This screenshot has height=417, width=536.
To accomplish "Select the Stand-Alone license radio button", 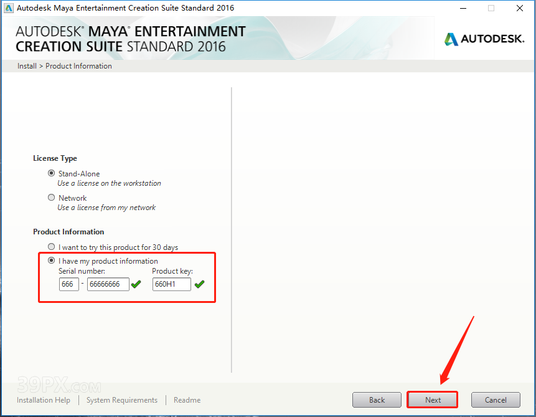I will [x=51, y=173].
